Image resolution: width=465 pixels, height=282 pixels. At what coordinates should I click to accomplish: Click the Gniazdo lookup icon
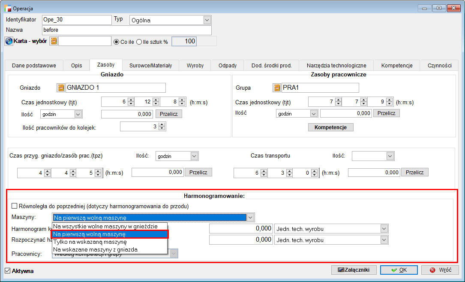61,88
